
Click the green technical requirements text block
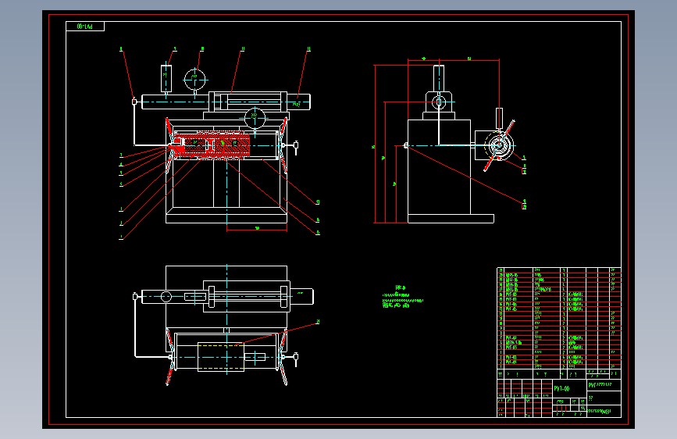coord(402,297)
